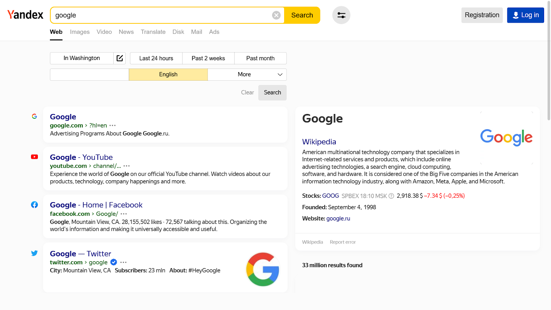Open the Yandex logo home link
551x310 pixels.
pos(25,15)
